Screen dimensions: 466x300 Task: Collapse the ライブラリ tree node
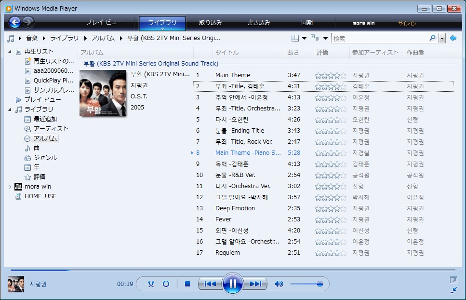[x=10, y=109]
